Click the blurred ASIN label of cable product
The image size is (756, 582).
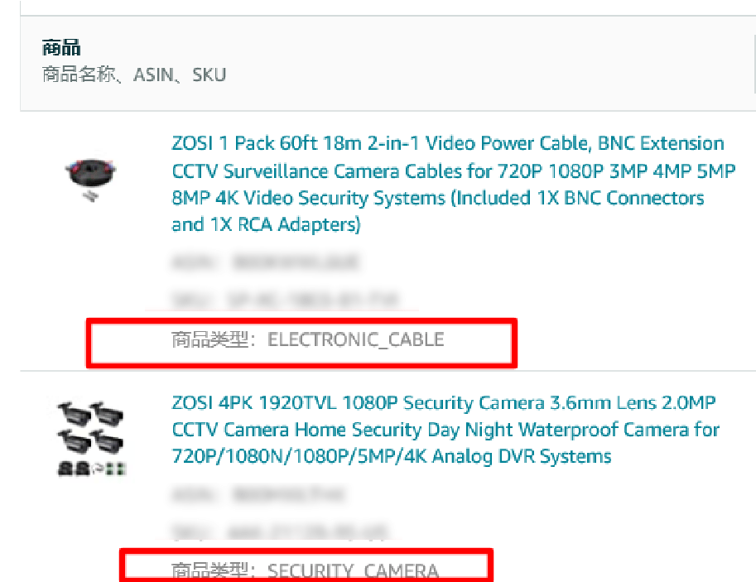194,262
